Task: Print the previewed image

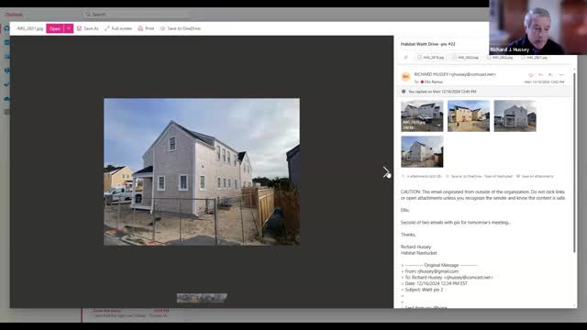Action: (x=146, y=28)
